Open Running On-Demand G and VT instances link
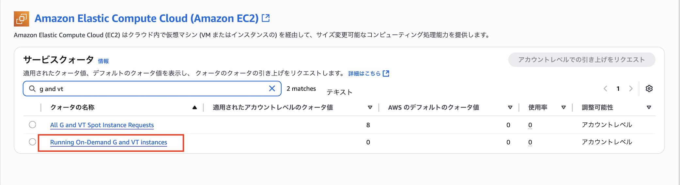The height and width of the screenshot is (185, 680). [x=108, y=142]
